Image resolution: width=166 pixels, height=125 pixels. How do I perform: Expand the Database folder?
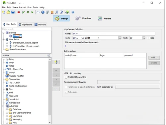point(7,109)
